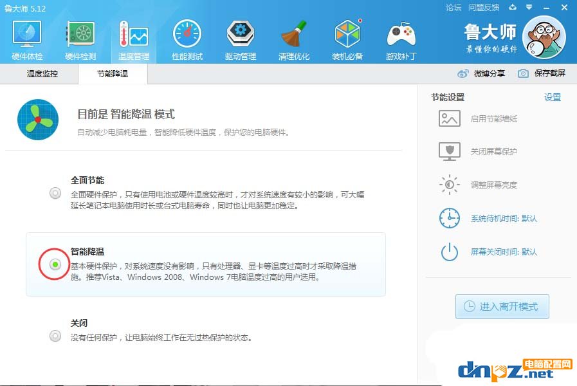The width and height of the screenshot is (577, 386).
Task: Click 系统待机时间: 默认 link
Action: point(504,219)
